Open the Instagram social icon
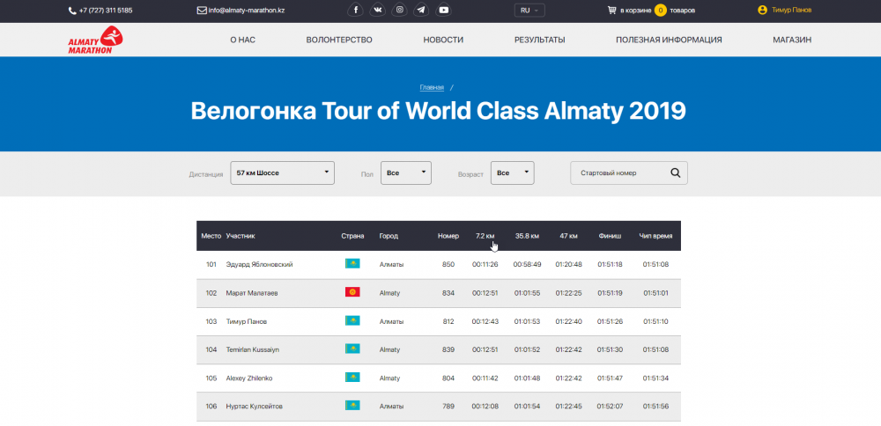881x426 pixels. [400, 11]
